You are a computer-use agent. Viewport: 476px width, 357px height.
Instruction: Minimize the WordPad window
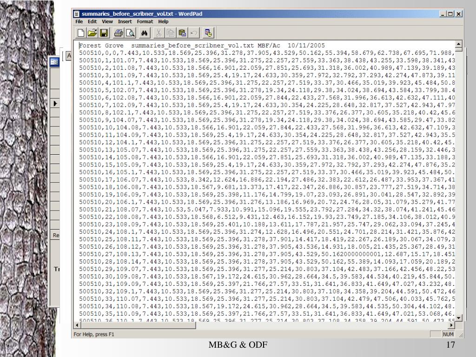tap(443, 14)
